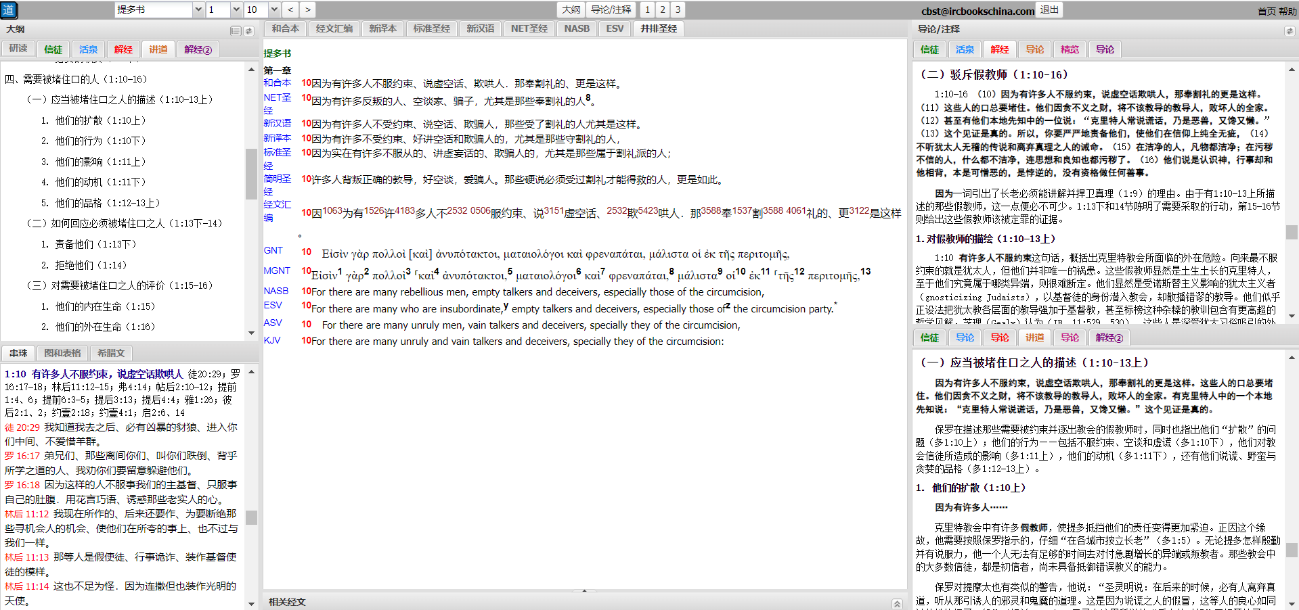Click the 道 app logo icon

pos(9,9)
